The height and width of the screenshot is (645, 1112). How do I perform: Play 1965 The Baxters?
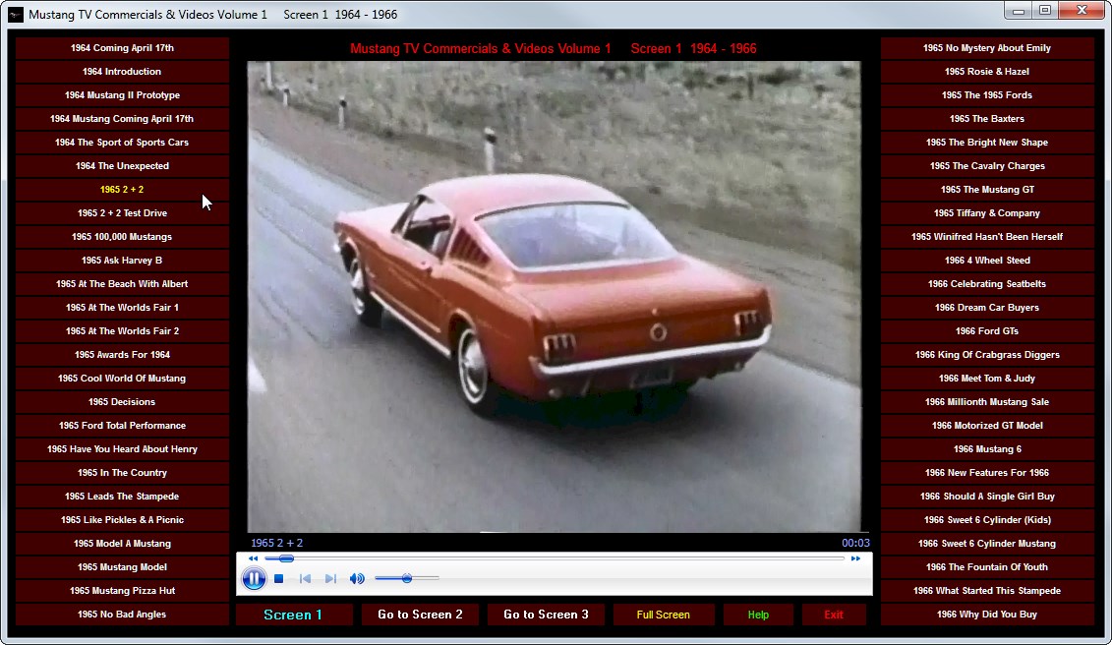pyautogui.click(x=987, y=119)
